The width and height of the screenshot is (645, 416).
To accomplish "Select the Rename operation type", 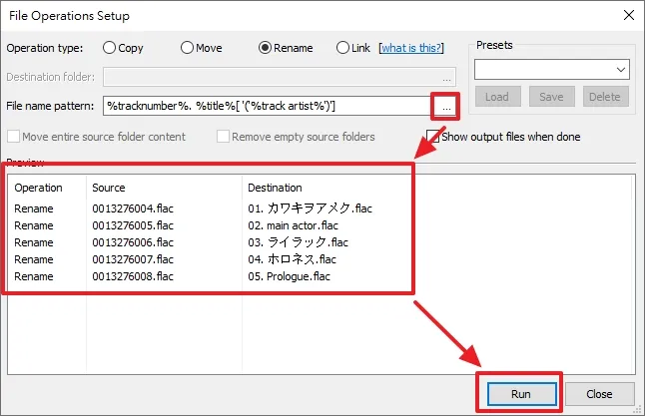I will click(286, 48).
